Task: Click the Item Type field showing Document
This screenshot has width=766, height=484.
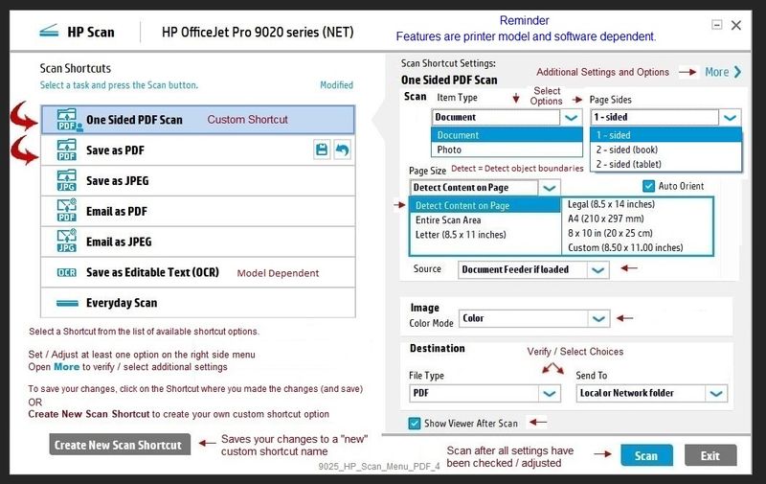Action: pos(496,117)
